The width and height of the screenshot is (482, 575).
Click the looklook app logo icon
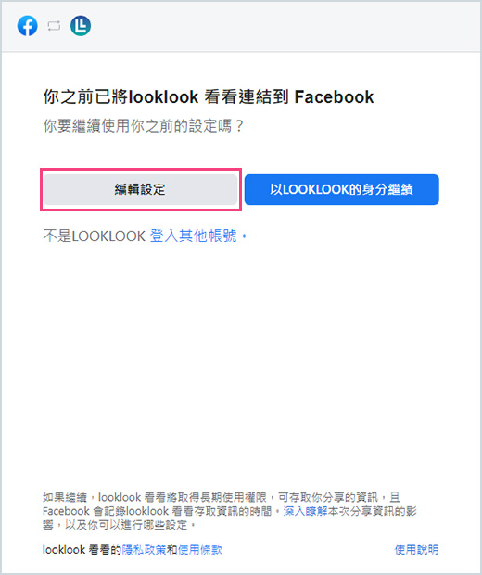[x=81, y=26]
